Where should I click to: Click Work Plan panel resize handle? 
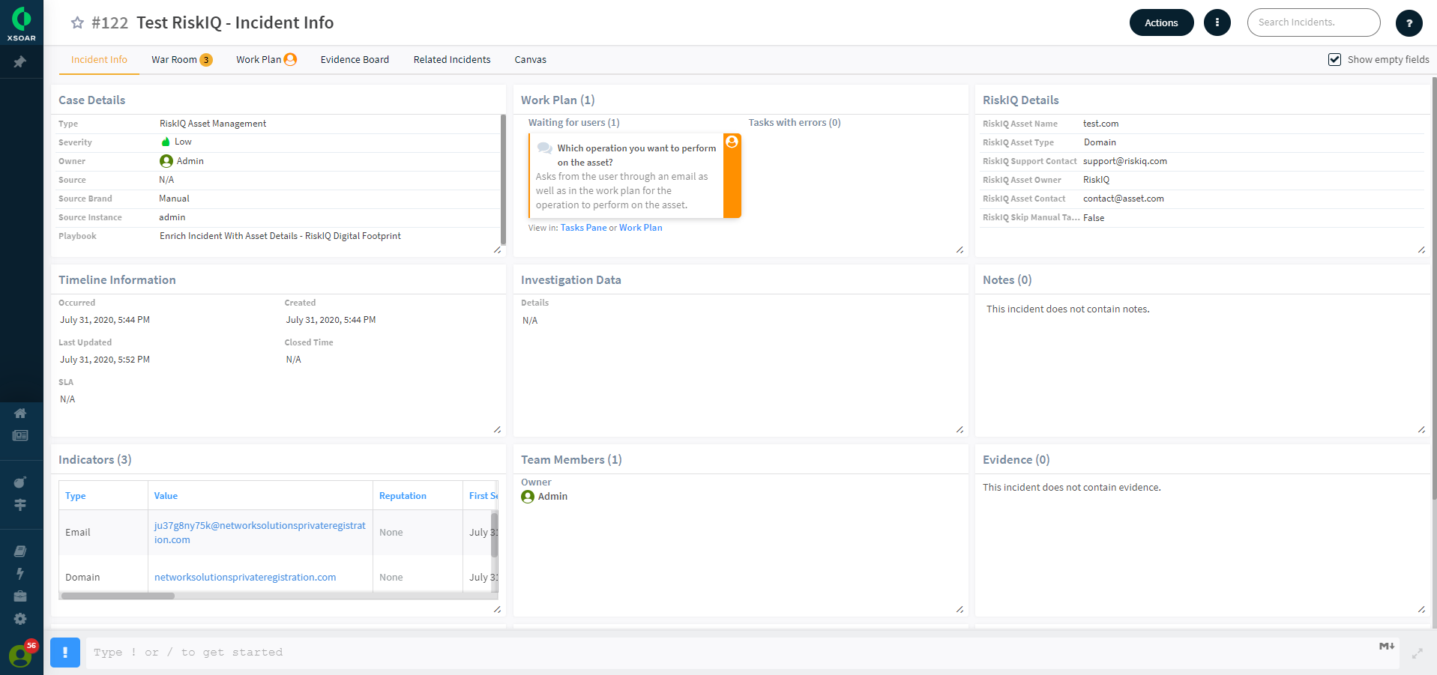[959, 249]
